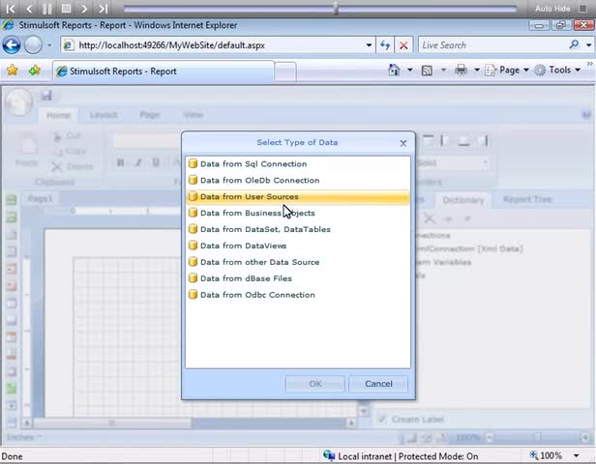
Task: Toggle the Auto Hide checkbox
Action: 582,8
